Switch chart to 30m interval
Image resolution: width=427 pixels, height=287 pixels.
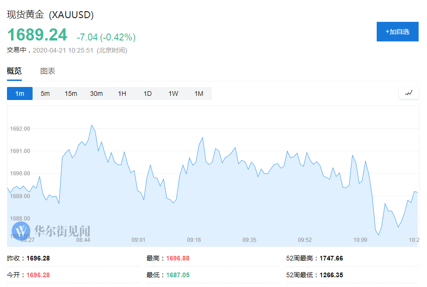pos(96,93)
